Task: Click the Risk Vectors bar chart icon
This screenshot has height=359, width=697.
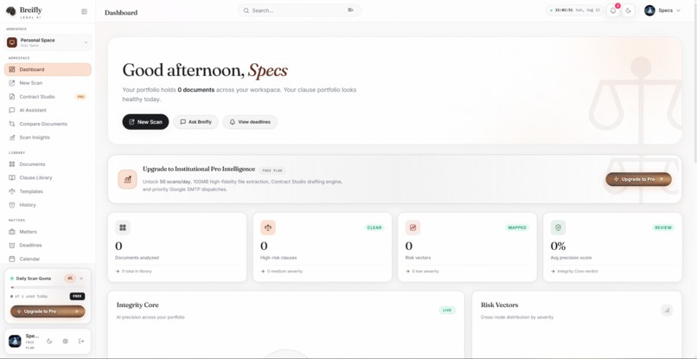Action: tap(667, 311)
